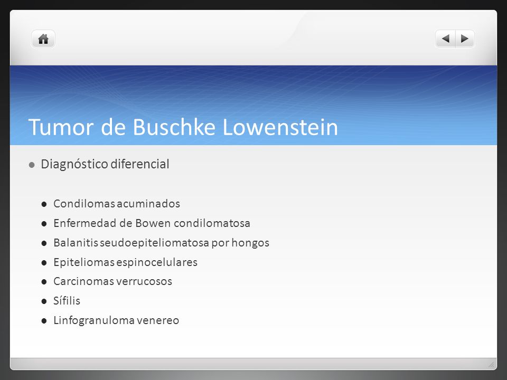Screen dimensions: 507x380
Task: Select the title Tumor de Buschke Lowenstein
Action: [183, 127]
